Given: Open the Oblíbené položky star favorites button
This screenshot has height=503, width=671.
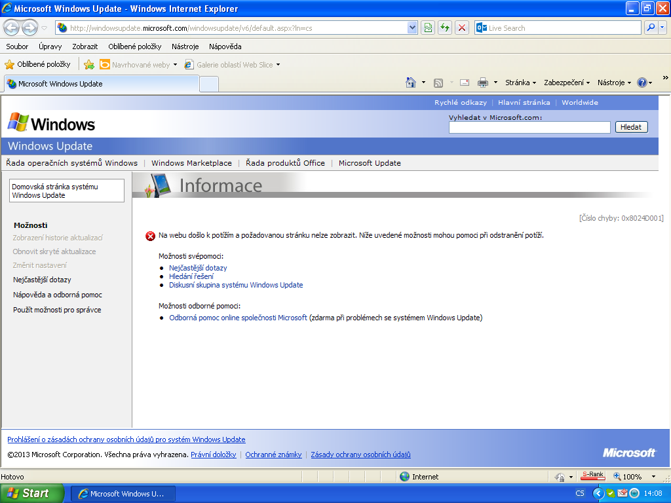Looking at the screenshot, I should pos(37,65).
